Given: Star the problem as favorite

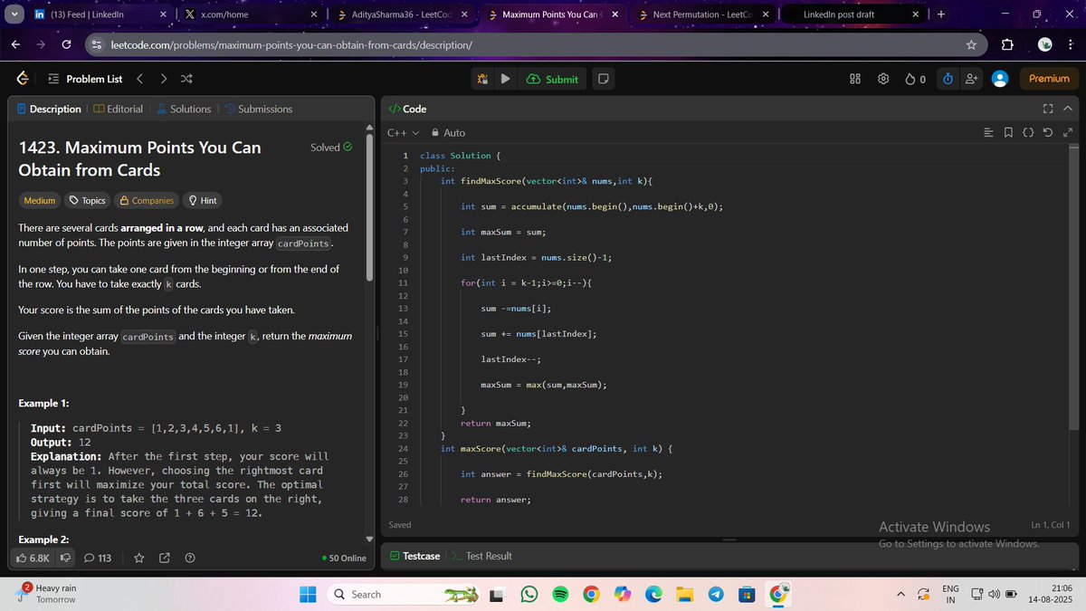Looking at the screenshot, I should [139, 558].
